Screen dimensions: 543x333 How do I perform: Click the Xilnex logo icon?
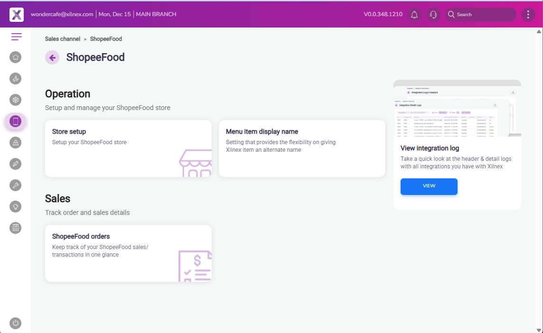[17, 14]
